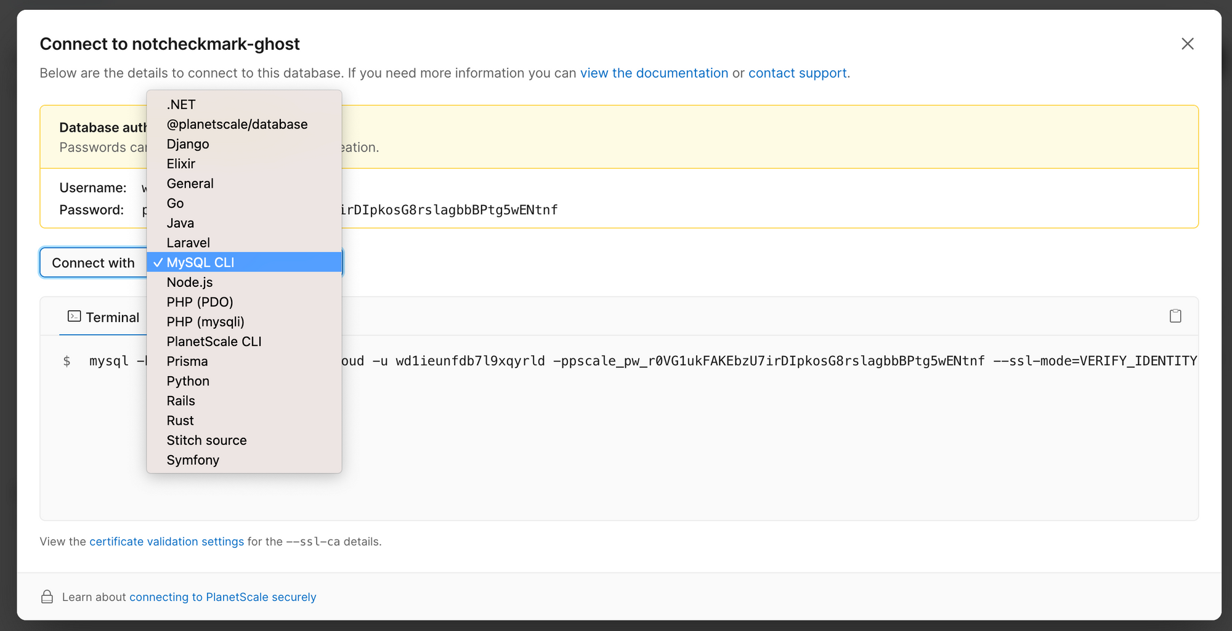Choose @planetscale/database option
This screenshot has width=1232, height=631.
pyautogui.click(x=237, y=124)
